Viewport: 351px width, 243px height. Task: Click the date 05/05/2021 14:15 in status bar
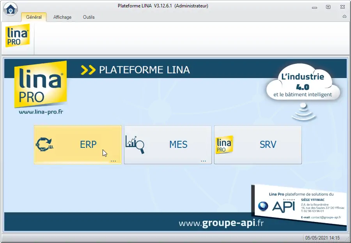tap(323, 238)
